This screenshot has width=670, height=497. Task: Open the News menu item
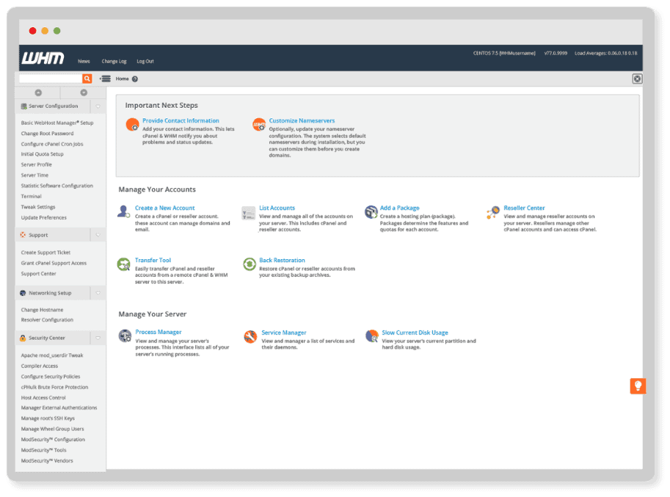coord(84,62)
